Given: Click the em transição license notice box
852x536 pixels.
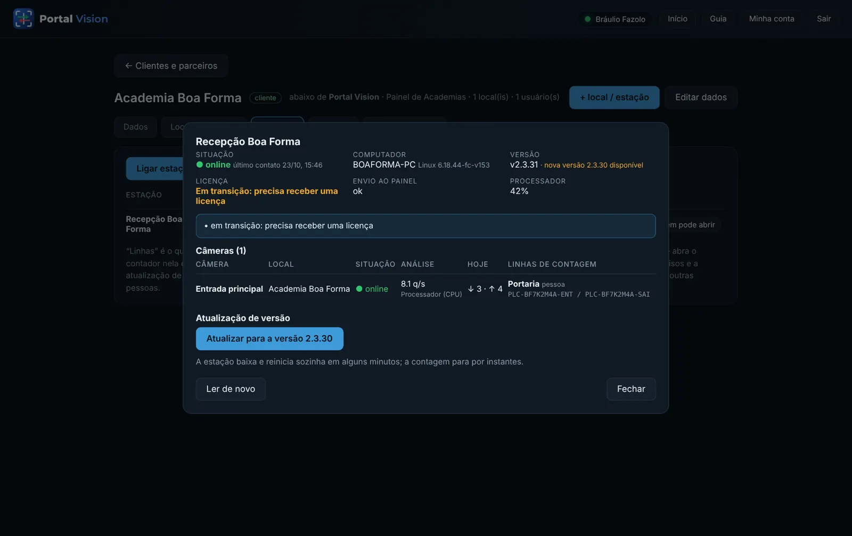Looking at the screenshot, I should 425,226.
